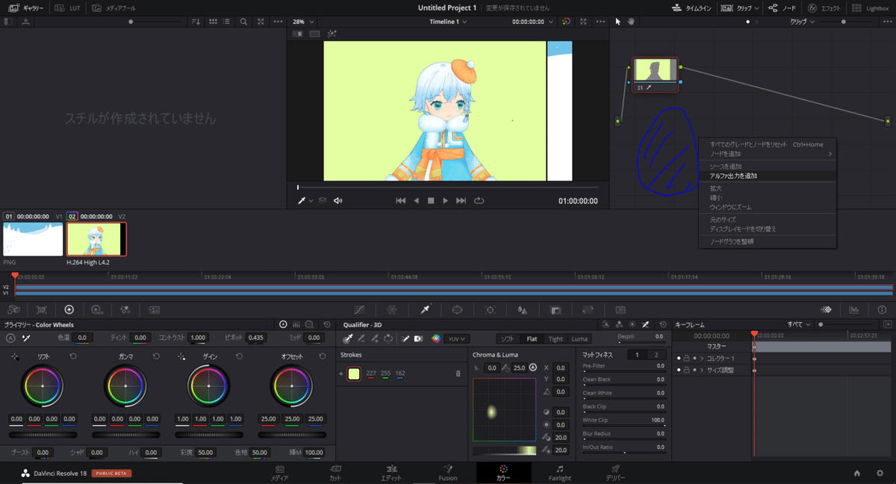Open the メディアプール panel
Viewport: 896px width, 484px height.
point(112,7)
